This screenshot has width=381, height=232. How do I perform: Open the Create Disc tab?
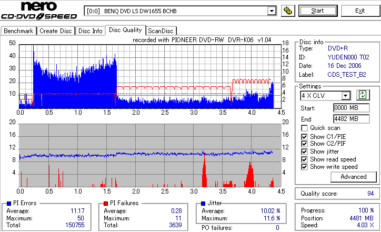pyautogui.click(x=56, y=31)
